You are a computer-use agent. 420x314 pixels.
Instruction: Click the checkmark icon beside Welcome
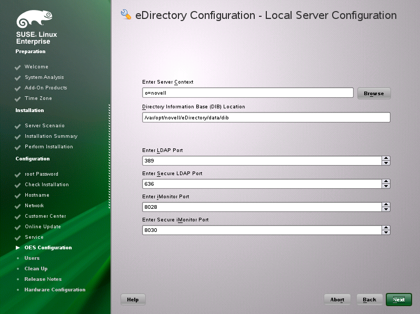pyautogui.click(x=18, y=67)
